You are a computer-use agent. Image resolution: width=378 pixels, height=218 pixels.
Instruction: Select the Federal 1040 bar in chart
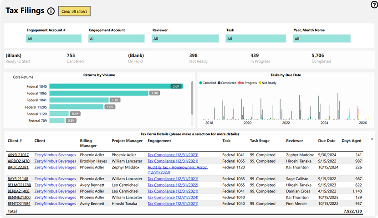[116, 86]
